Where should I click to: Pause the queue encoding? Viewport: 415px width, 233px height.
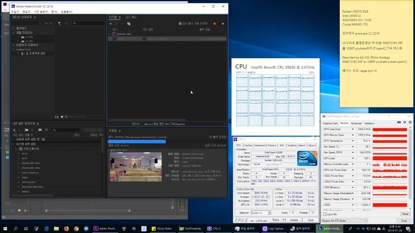tap(222, 24)
